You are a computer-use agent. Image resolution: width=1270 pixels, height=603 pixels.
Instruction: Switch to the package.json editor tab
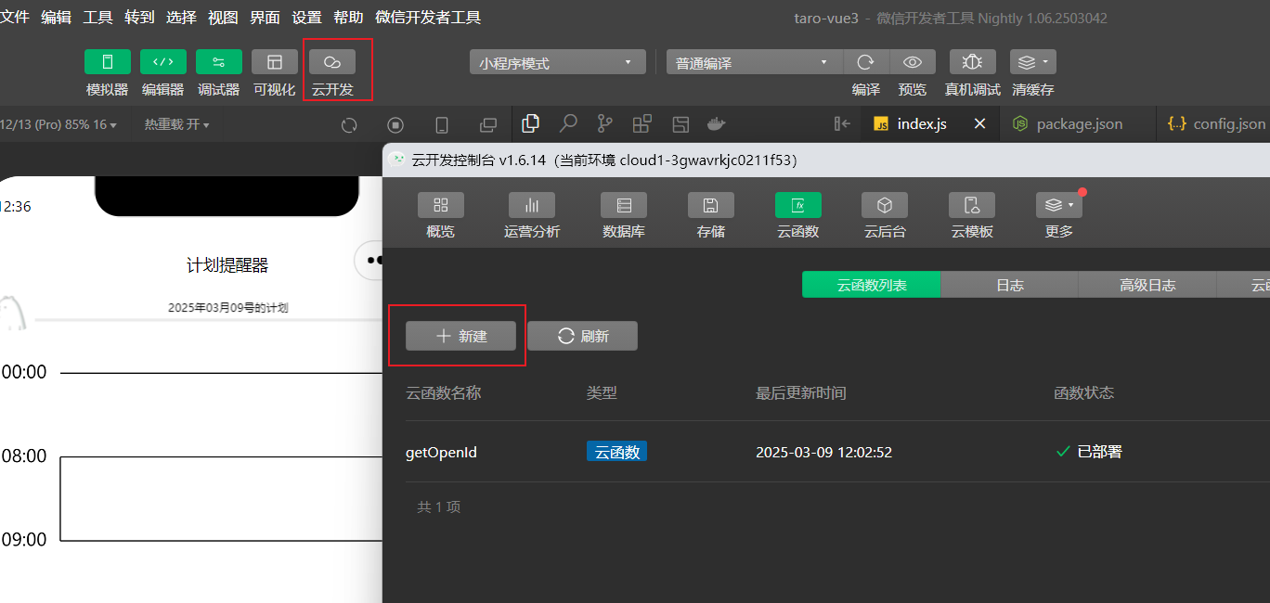(1079, 123)
